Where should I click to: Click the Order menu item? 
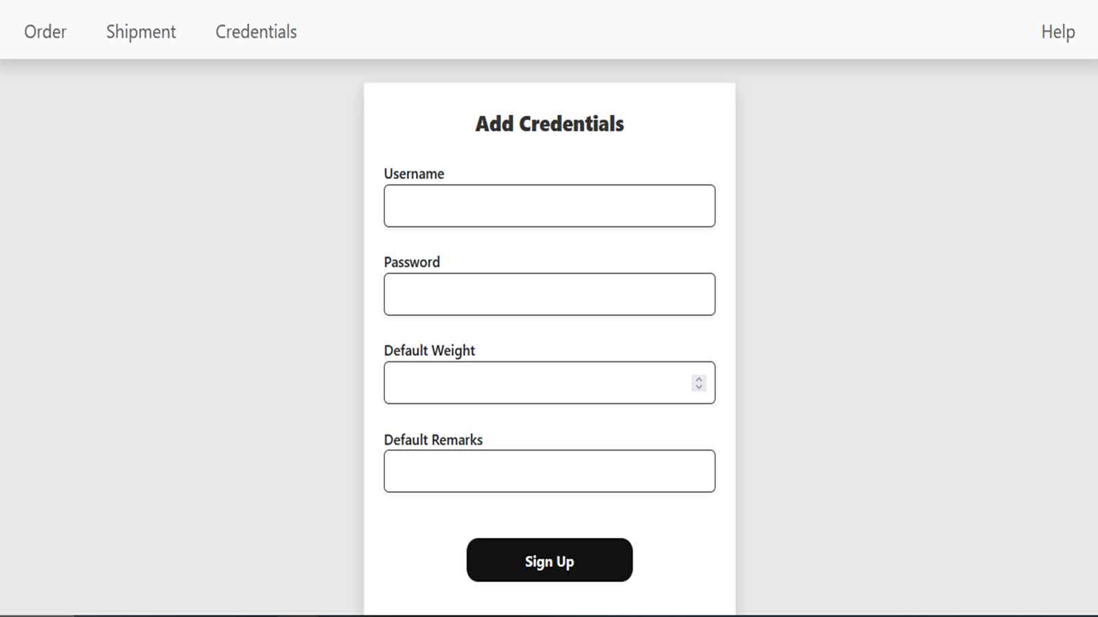point(45,32)
